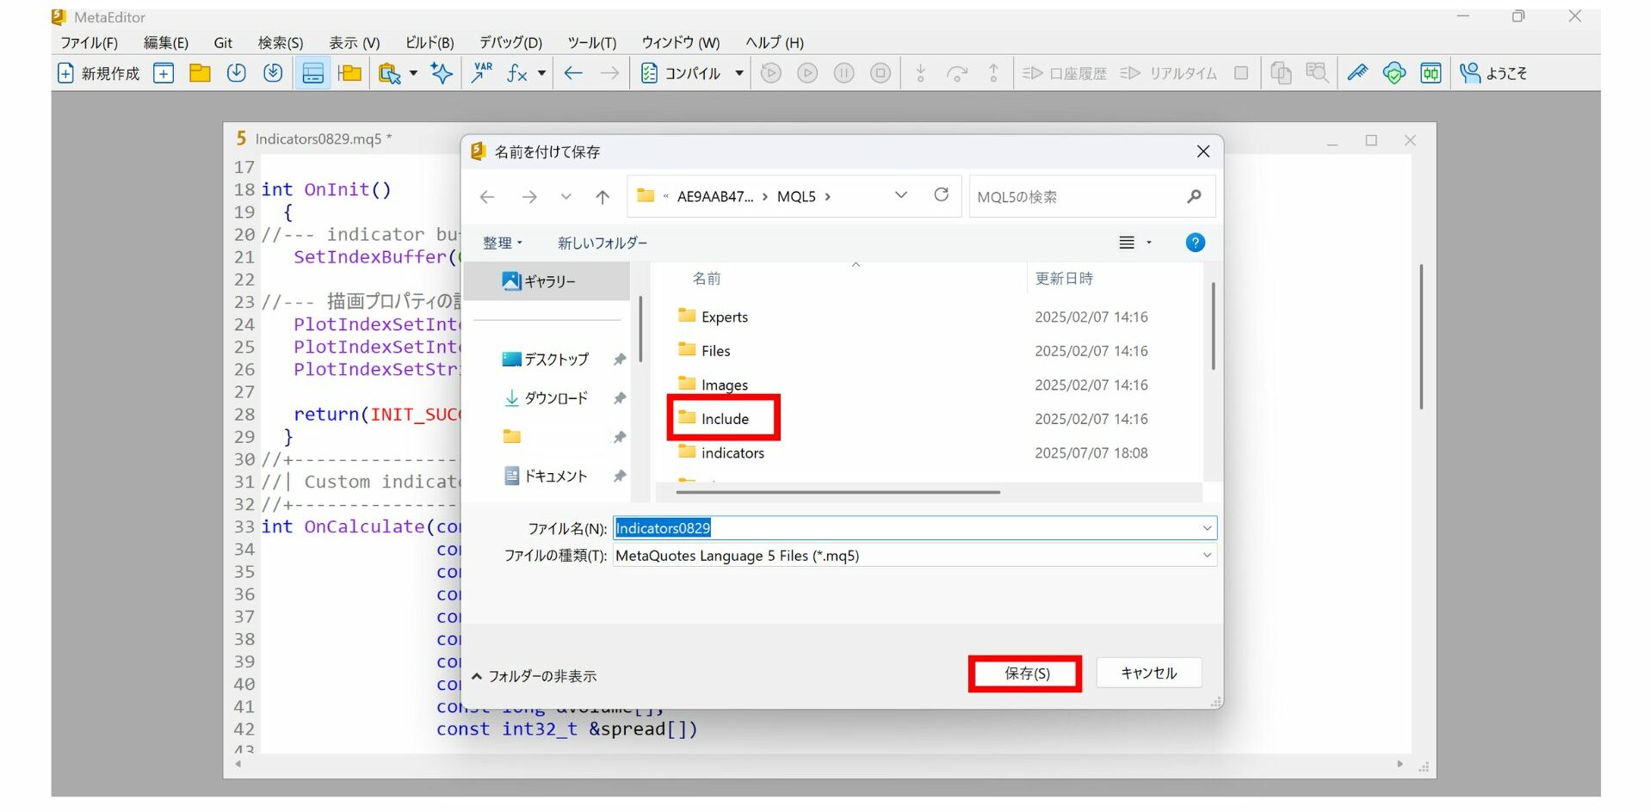
Task: Click the function fx icon
Action: tap(516, 74)
